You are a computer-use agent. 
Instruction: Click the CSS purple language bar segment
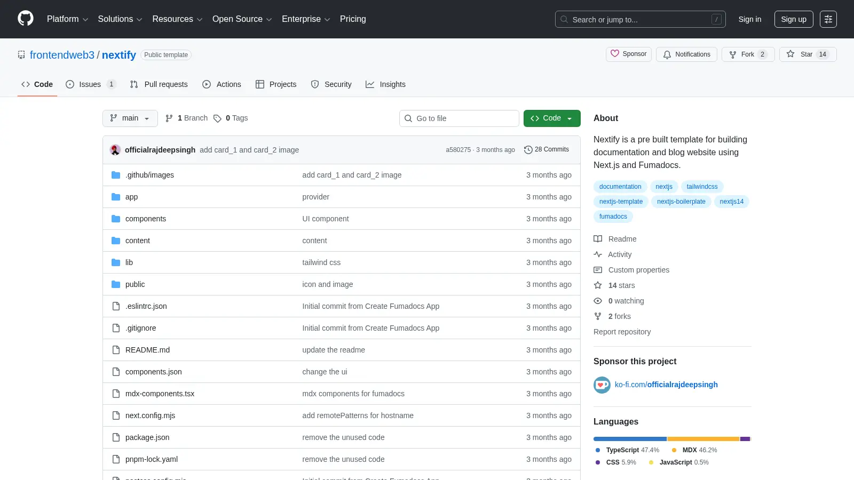tap(745, 439)
